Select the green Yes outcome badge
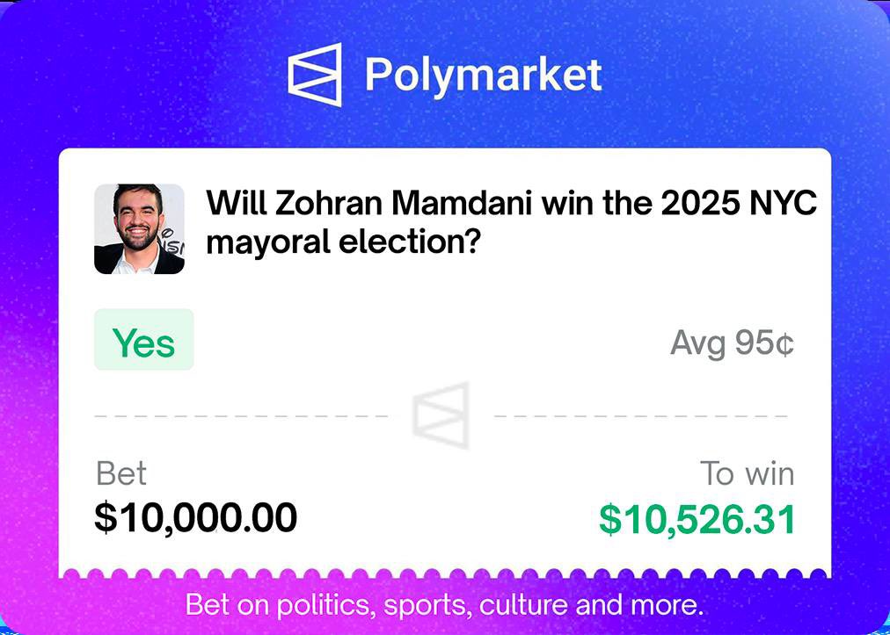This screenshot has height=635, width=890. 143,340
